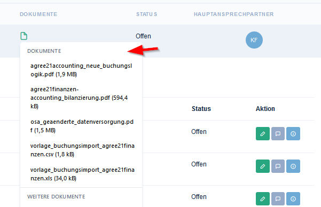This screenshot has width=321, height=207.
Task: Show info for the first Offen entry
Action: coord(293,133)
